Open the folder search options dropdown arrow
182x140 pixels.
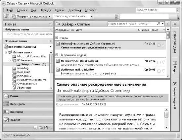[x=162, y=24]
